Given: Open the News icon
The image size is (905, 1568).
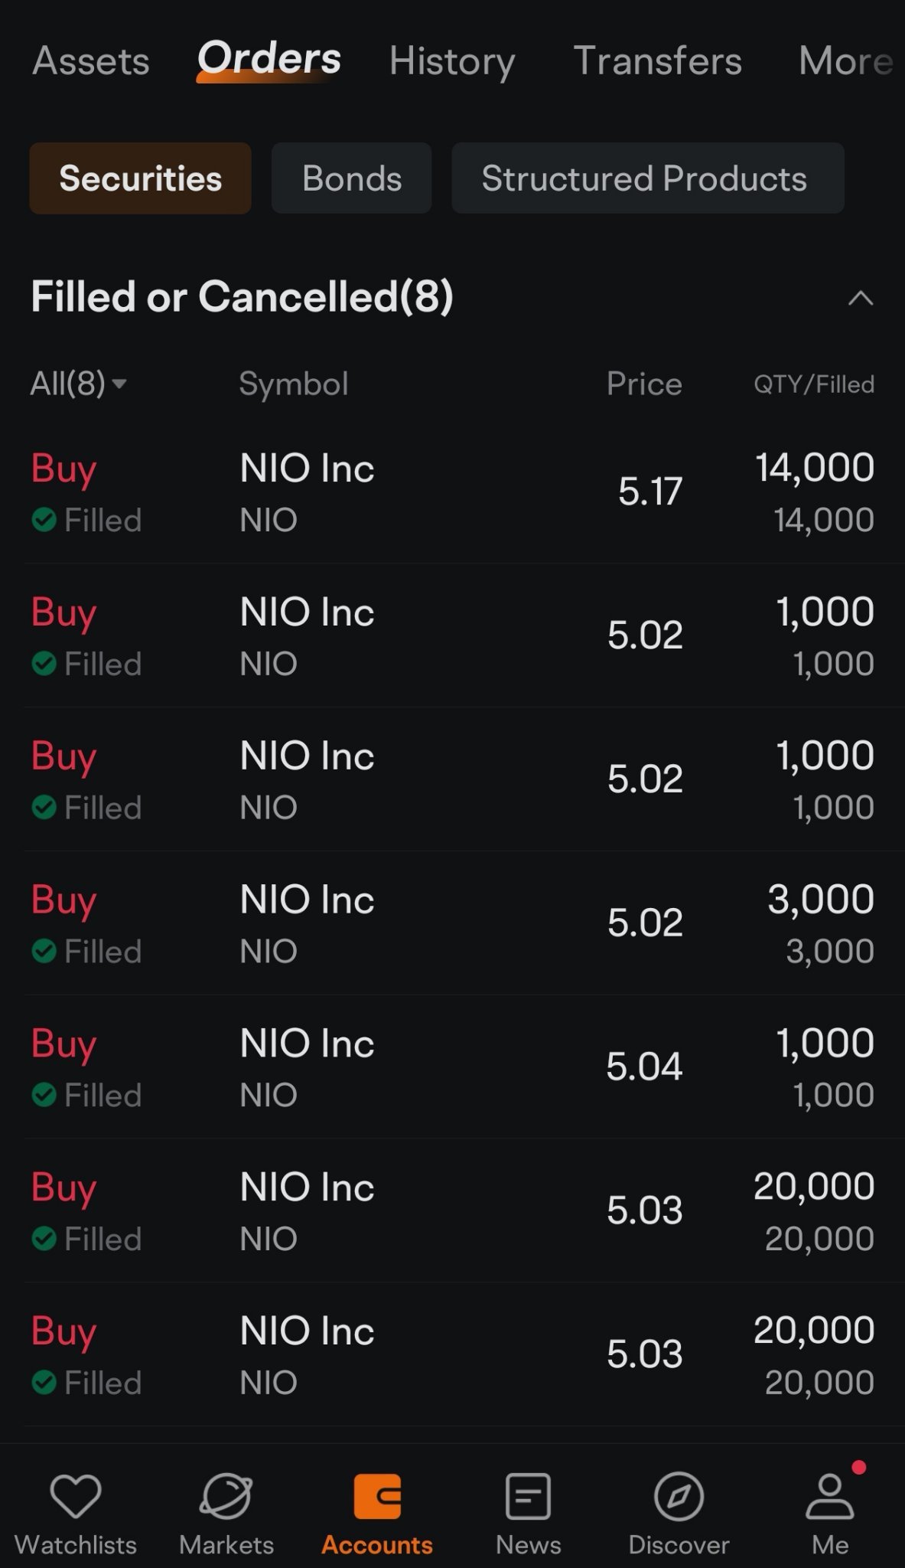Looking at the screenshot, I should coord(528,1496).
